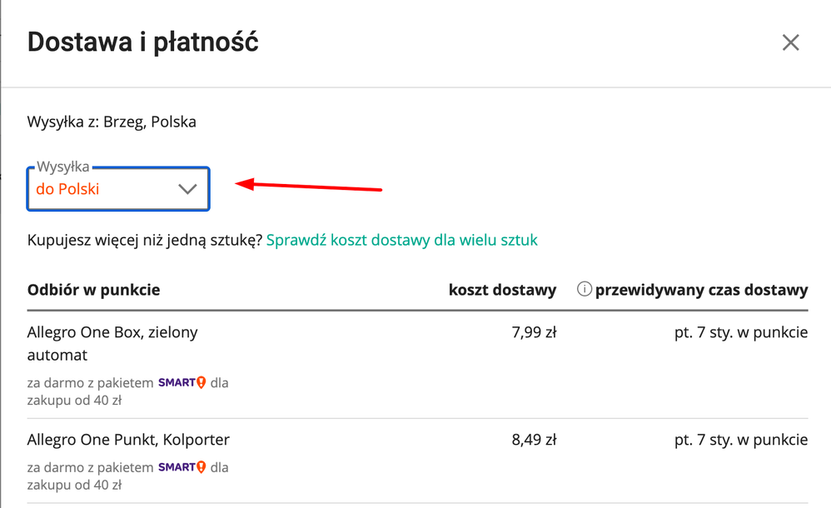Click the 7,99 zł delivery cost
Image resolution: width=831 pixels, height=508 pixels.
534,332
